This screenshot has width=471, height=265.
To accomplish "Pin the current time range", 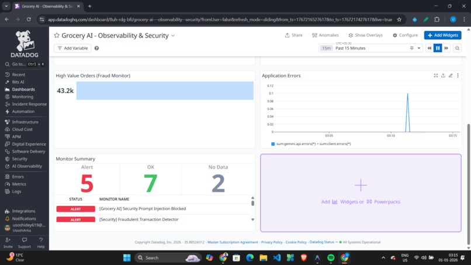I will click(411, 48).
